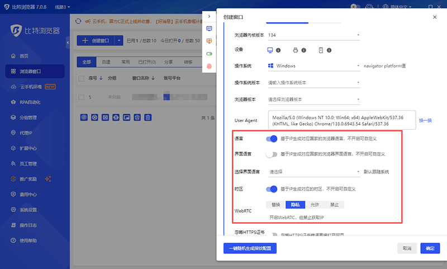Click the 一键随机生成指纹配置 button
This screenshot has height=269, width=447.
(x=250, y=248)
